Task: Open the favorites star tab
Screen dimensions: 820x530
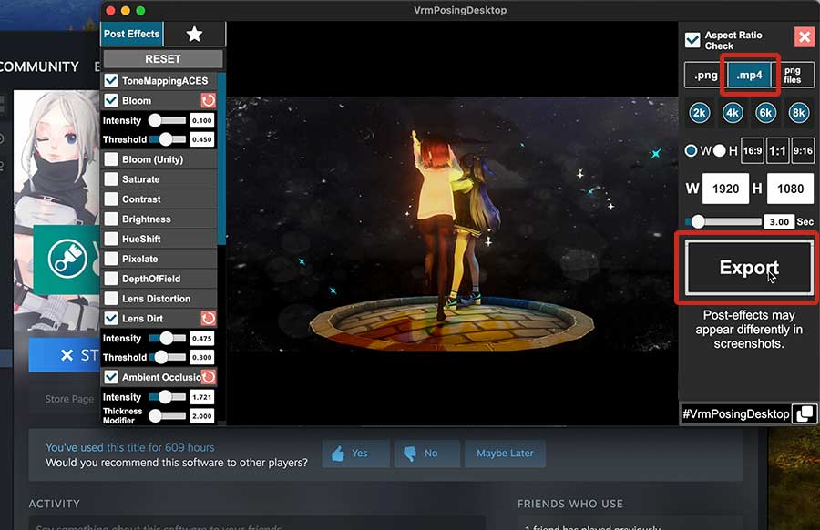Action: point(195,35)
